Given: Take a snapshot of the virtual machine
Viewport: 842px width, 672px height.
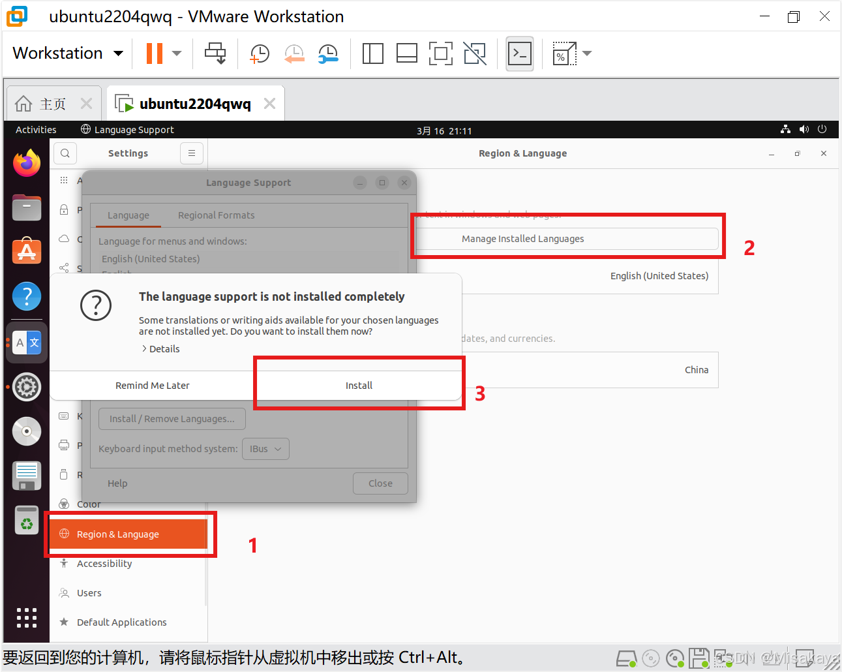Looking at the screenshot, I should tap(260, 53).
